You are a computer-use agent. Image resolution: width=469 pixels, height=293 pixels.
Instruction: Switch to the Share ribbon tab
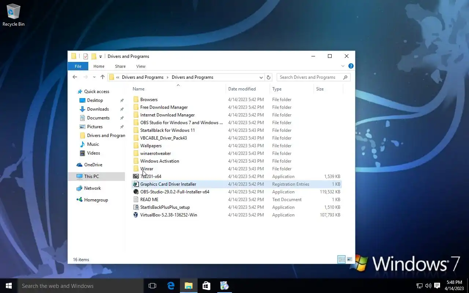pyautogui.click(x=120, y=66)
